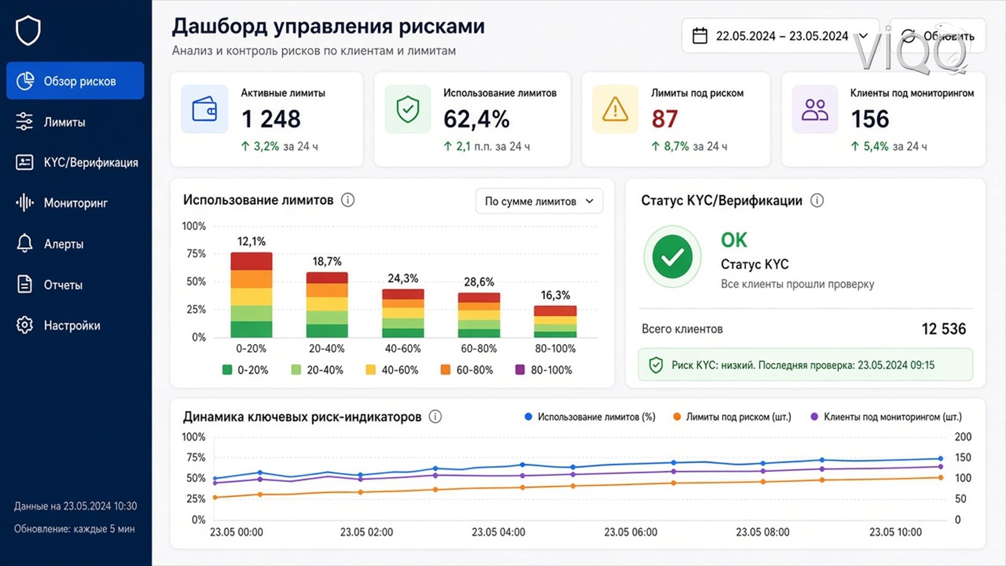Click the red 87 limits at risk value

point(664,119)
